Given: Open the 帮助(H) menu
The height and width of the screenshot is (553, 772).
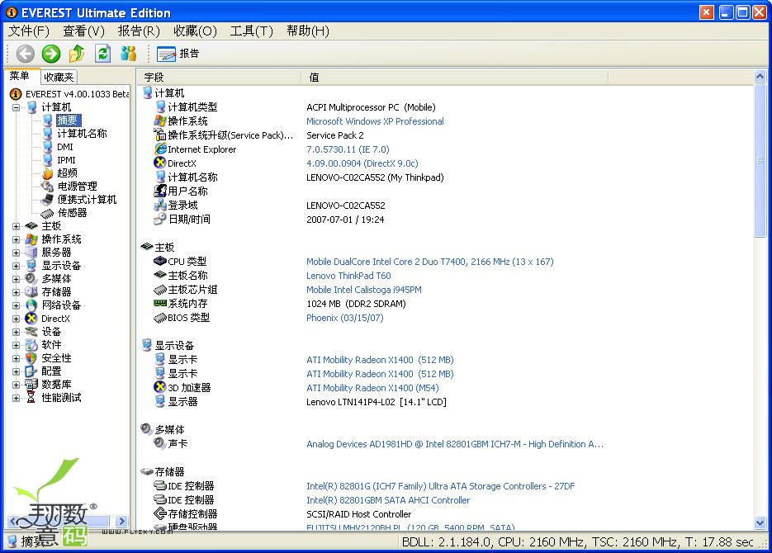Looking at the screenshot, I should pos(308,31).
